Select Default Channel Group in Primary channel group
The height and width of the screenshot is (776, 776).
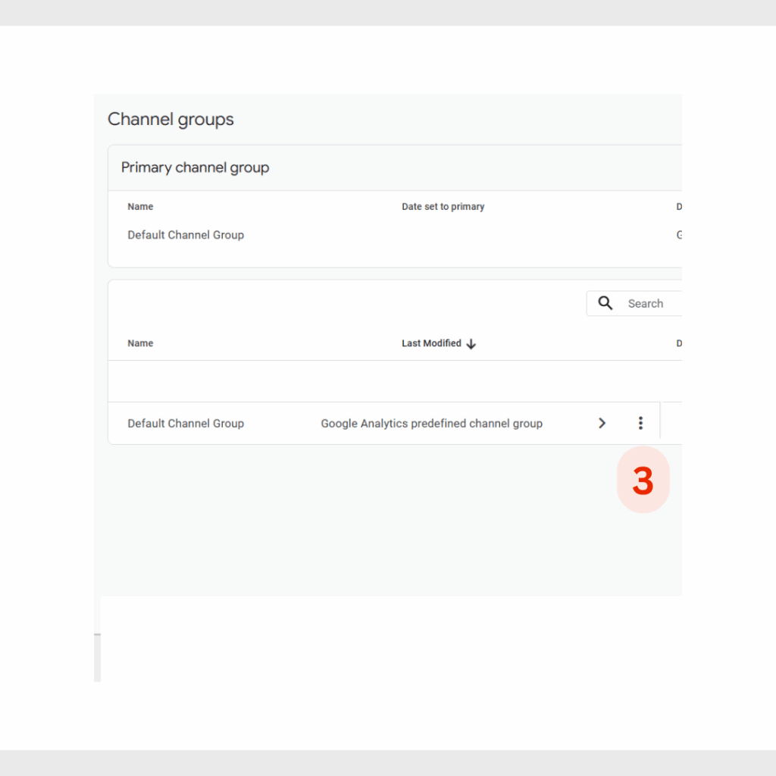tap(186, 235)
